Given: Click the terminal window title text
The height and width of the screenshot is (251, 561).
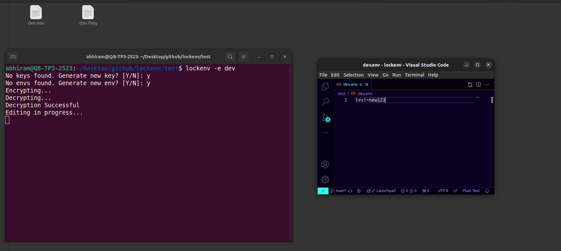Looking at the screenshot, I should [x=148, y=57].
